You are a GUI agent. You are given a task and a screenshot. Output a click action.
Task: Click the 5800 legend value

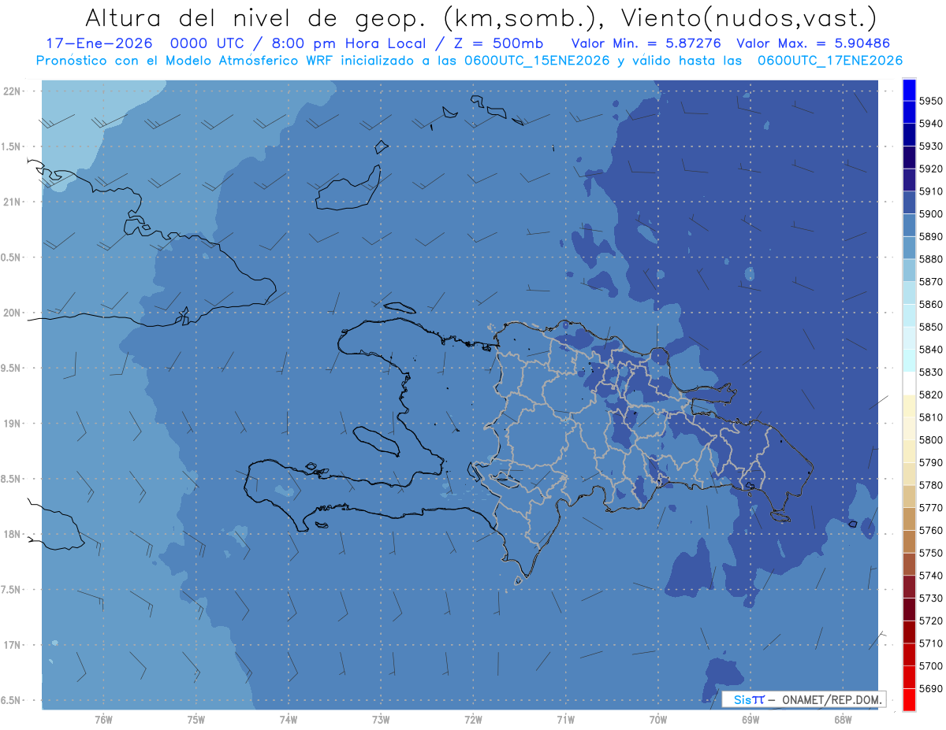(930, 440)
